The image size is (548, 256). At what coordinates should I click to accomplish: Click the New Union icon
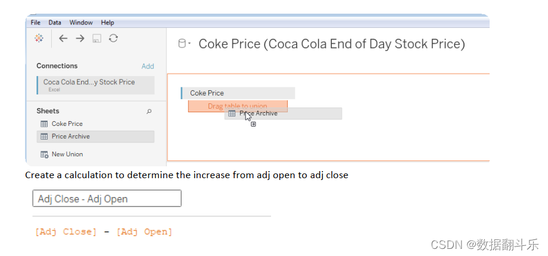click(44, 154)
